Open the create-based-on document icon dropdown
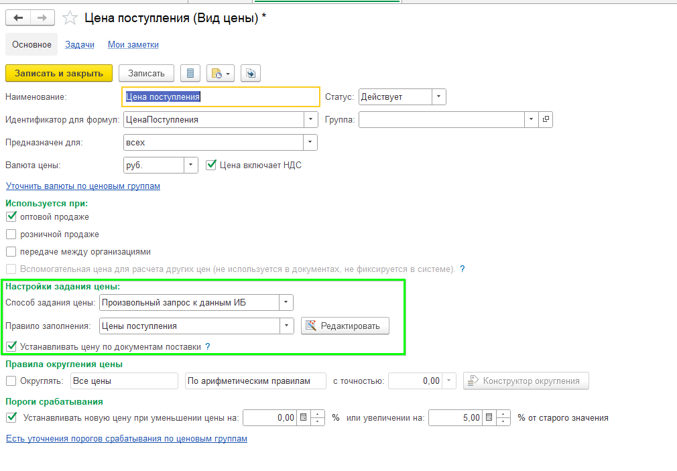Screen dimensions: 677x471 click(221, 74)
